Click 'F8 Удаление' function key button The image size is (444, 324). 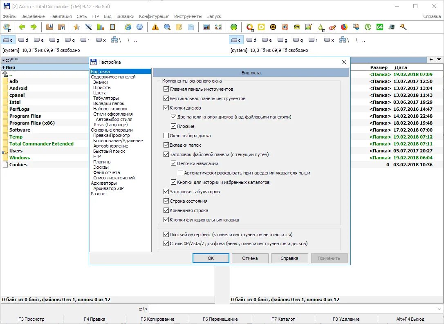(x=346, y=319)
